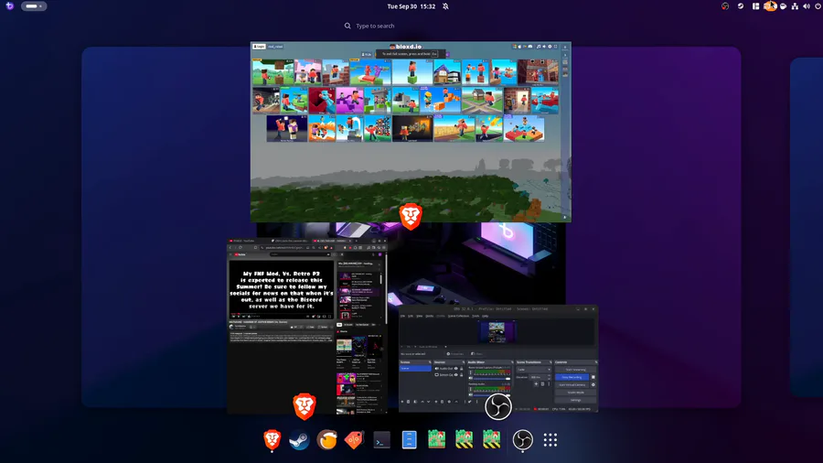823x463 pixels.
Task: Toggle lock of Screen Capture source
Action: pyautogui.click(x=462, y=375)
